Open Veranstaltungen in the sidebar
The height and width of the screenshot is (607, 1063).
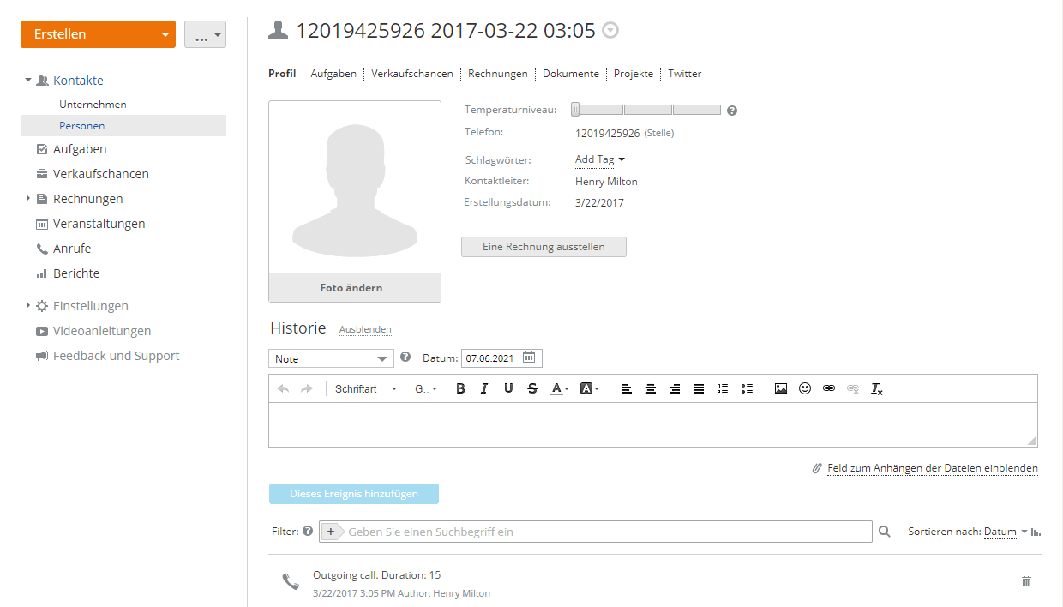(x=99, y=224)
